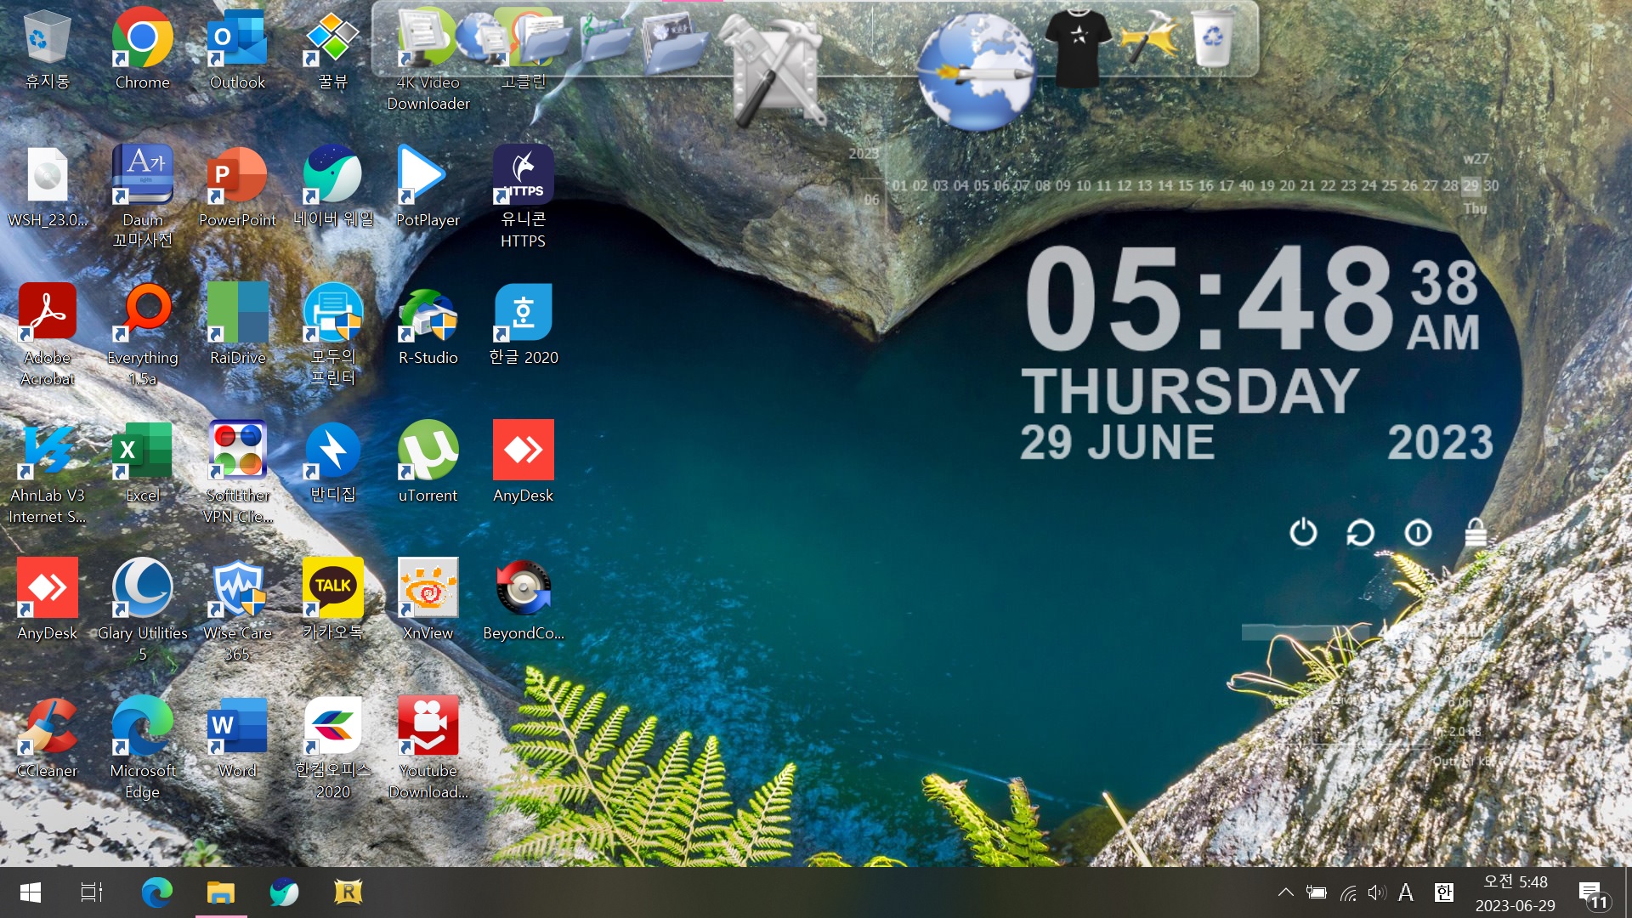Open the AnyDesk icon next to uTorrent
This screenshot has height=918, width=1632.
tap(523, 462)
